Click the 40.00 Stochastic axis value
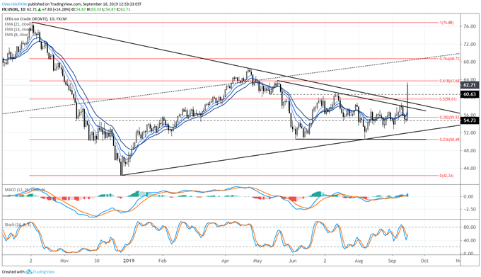481x277 pixels. click(470, 240)
